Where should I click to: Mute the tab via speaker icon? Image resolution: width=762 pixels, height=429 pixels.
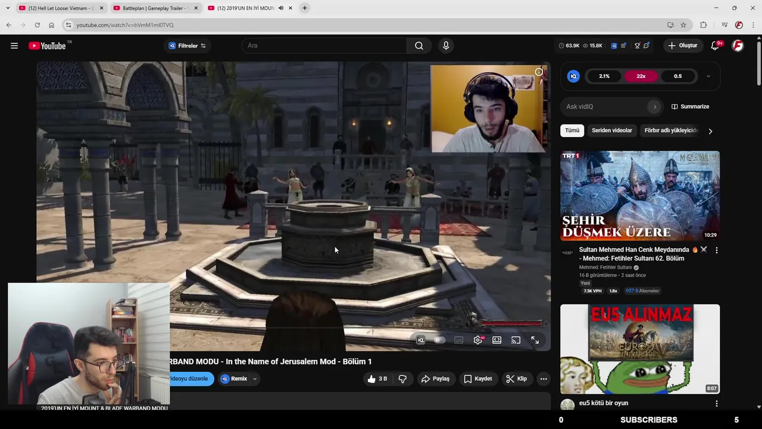click(x=281, y=8)
